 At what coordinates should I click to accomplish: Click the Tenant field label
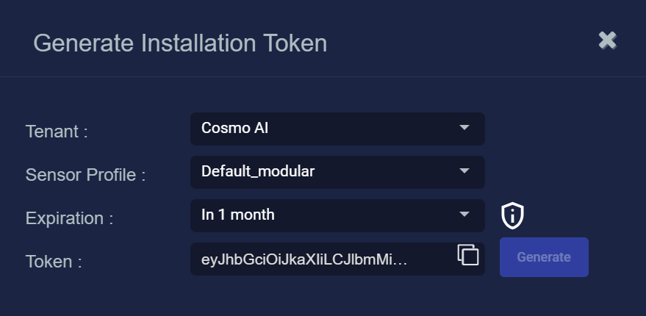(x=57, y=132)
